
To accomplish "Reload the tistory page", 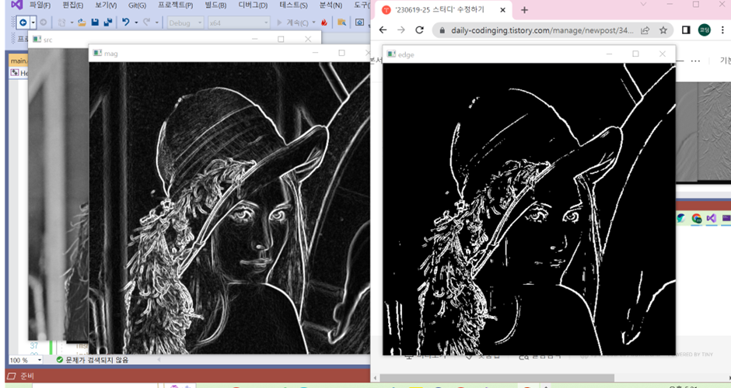I will pos(420,29).
